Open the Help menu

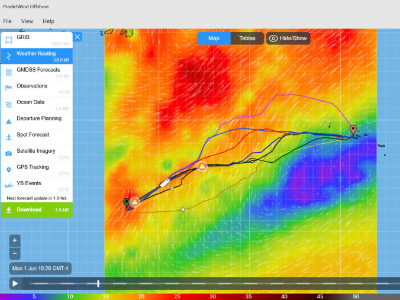(49, 21)
